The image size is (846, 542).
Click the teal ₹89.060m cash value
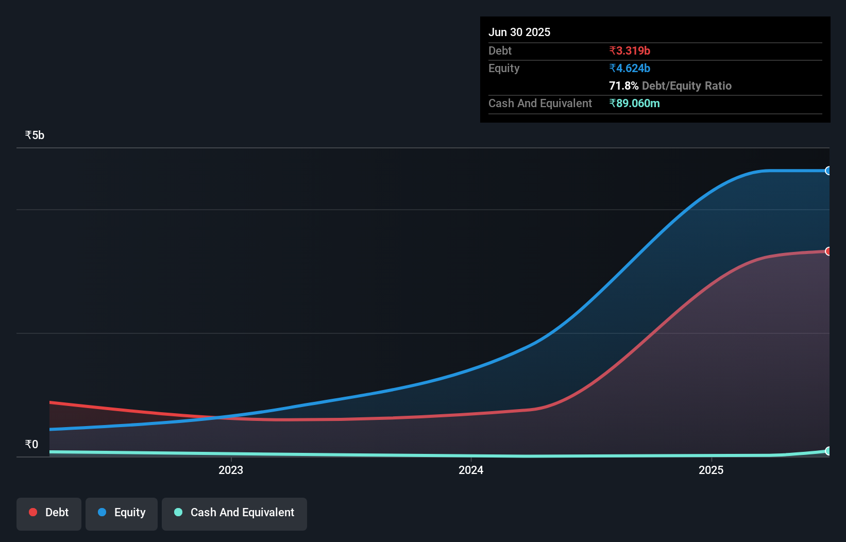pyautogui.click(x=634, y=103)
